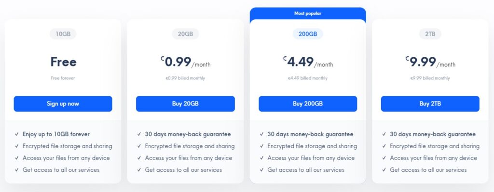Select the 2TB plan badge
Screen dimensions: 494x192
(x=430, y=34)
